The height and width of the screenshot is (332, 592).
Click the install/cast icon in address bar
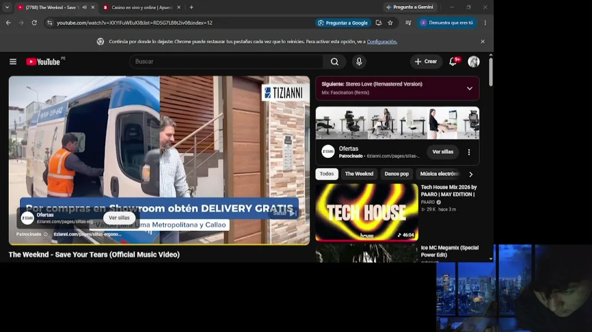point(379,23)
